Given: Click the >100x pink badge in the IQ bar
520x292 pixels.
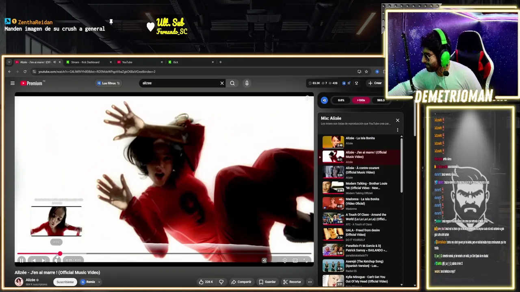Looking at the screenshot, I should [361, 100].
